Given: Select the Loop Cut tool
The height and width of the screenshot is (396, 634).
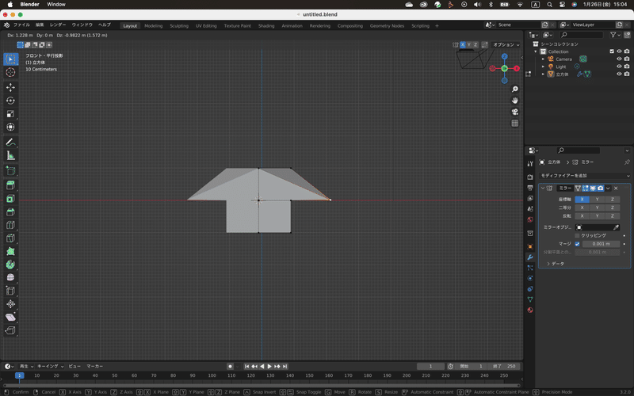Looking at the screenshot, I should pyautogui.click(x=10, y=225).
